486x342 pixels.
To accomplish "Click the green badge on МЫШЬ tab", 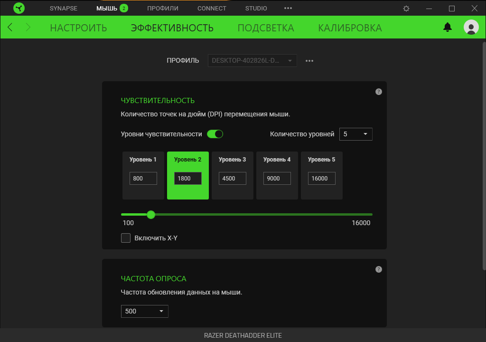I will [x=124, y=8].
